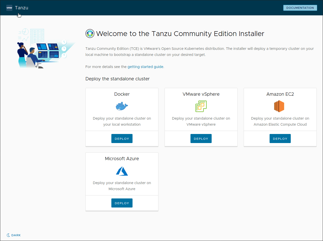Viewport: 323px width, 241px height.
Task: Click the Amazon Elastic Compute Cloud description
Action: pyautogui.click(x=280, y=121)
